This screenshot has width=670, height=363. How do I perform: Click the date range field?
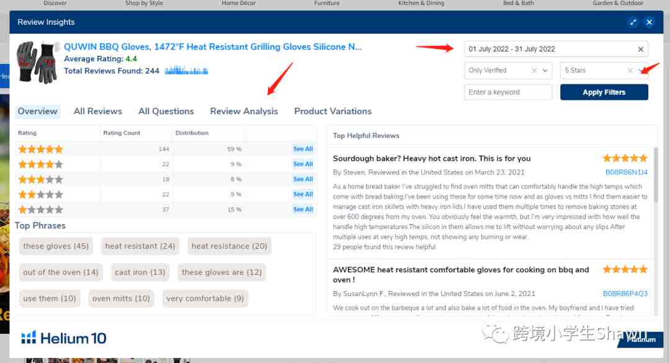coord(556,49)
